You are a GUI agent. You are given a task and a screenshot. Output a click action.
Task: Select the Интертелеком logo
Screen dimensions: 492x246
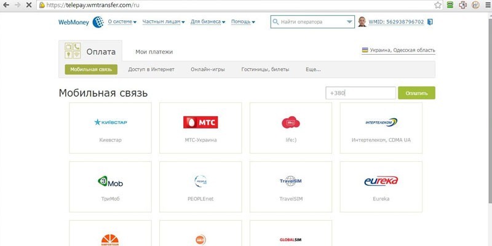point(381,122)
